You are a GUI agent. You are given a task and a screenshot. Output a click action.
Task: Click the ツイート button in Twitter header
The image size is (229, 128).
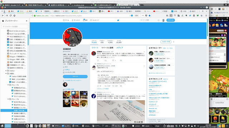[x=171, y=20]
